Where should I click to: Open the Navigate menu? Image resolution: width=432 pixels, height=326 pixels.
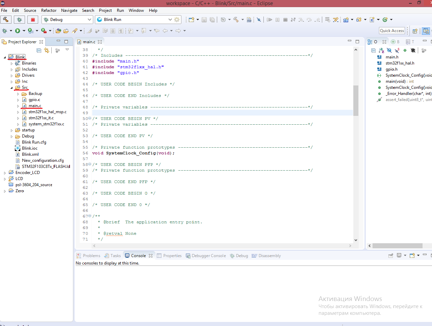click(69, 10)
